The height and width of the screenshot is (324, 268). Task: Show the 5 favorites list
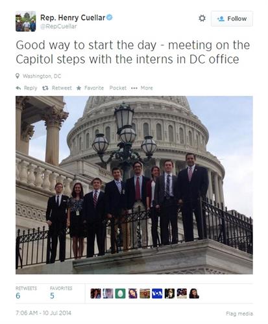click(61, 293)
